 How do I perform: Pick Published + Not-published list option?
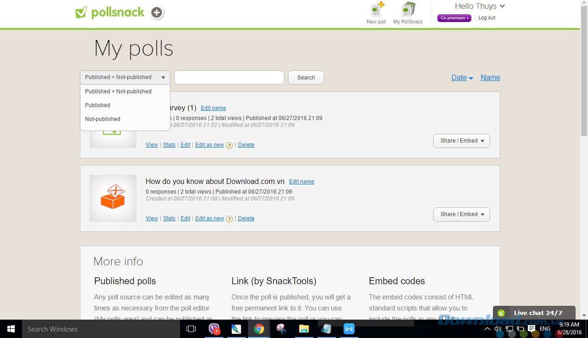118,92
